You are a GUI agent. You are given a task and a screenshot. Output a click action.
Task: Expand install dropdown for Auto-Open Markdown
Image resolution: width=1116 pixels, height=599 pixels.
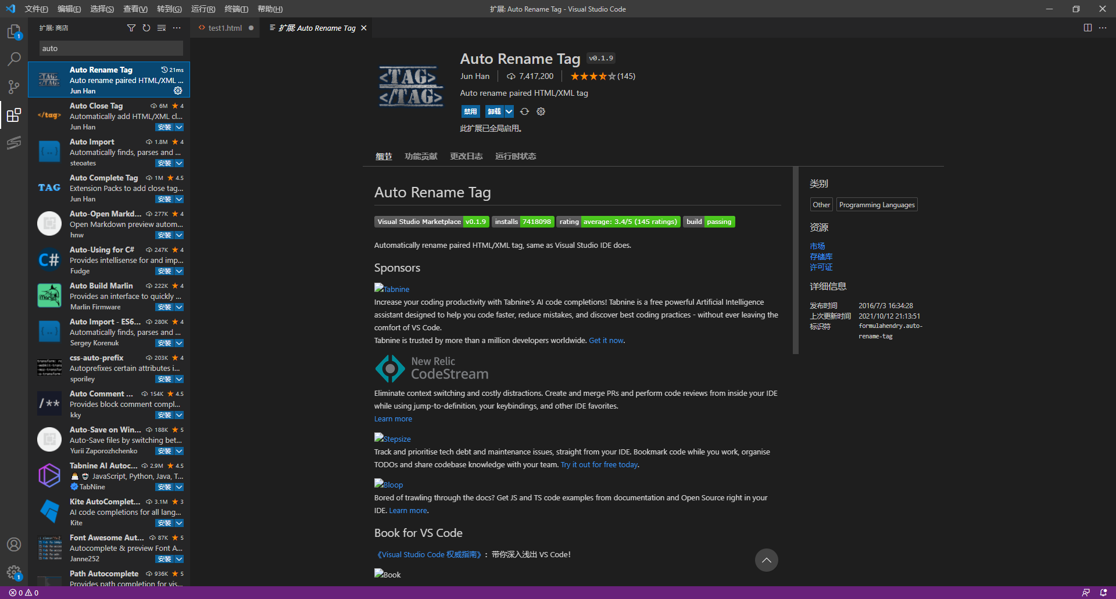point(179,235)
